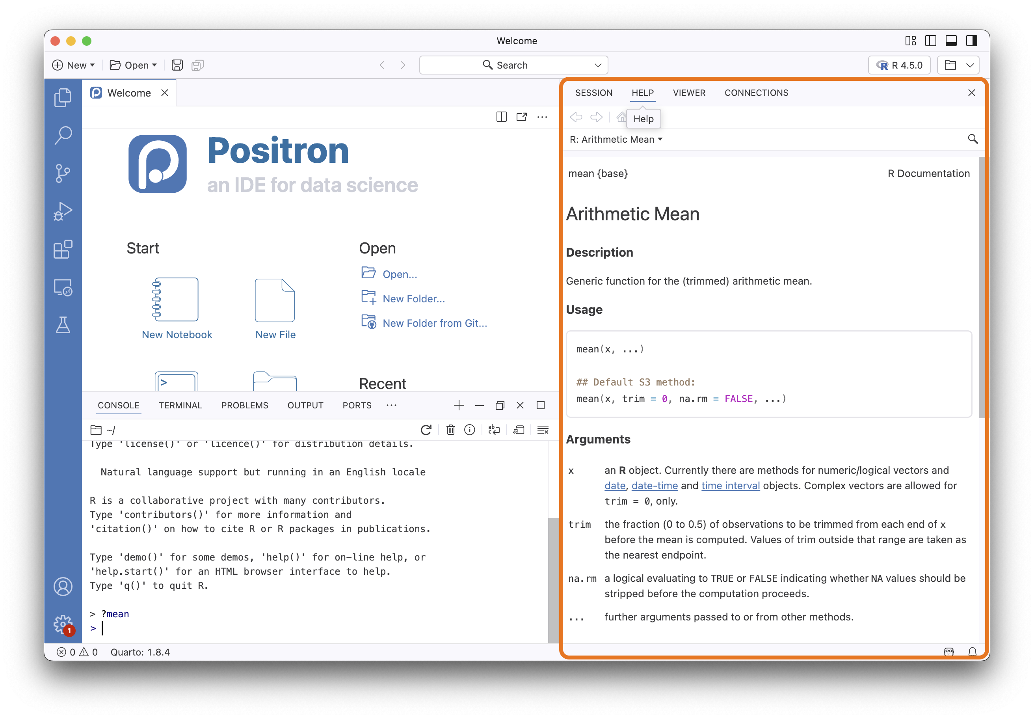Screen dimensions: 1034x719
Task: Switch to the PROBLEMS tab
Action: tap(245, 406)
